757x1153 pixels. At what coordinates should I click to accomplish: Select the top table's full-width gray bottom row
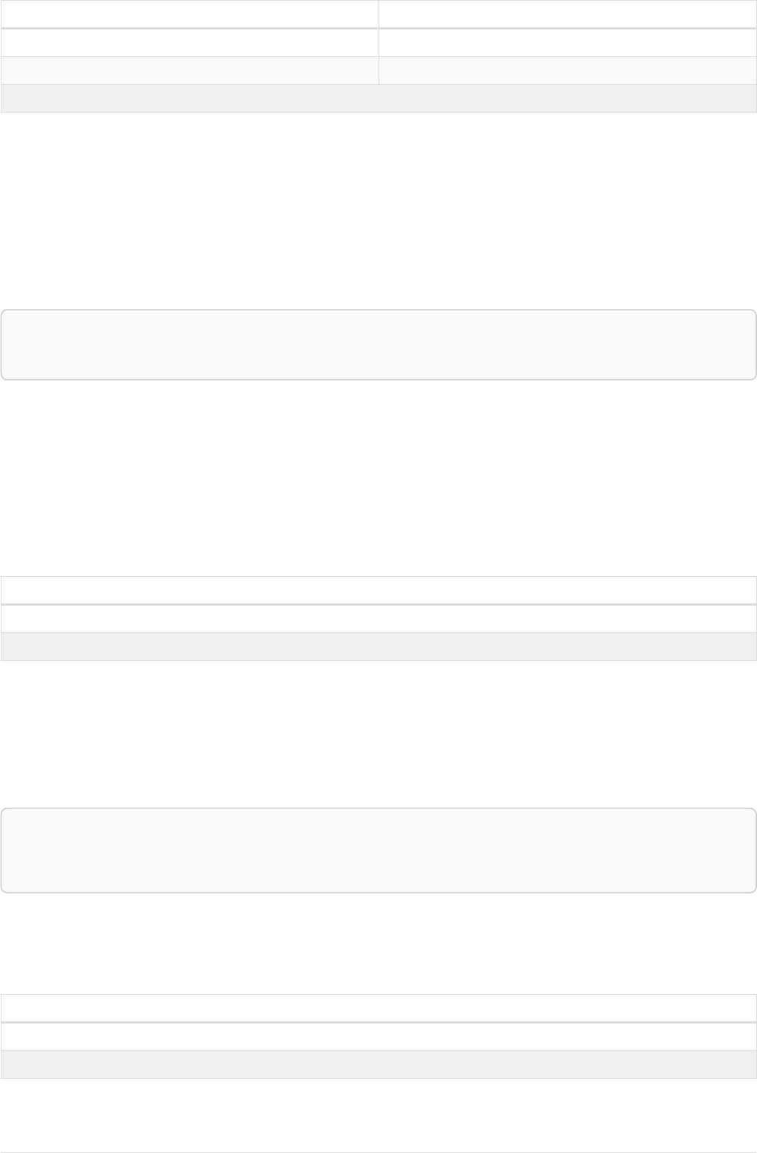point(378,98)
